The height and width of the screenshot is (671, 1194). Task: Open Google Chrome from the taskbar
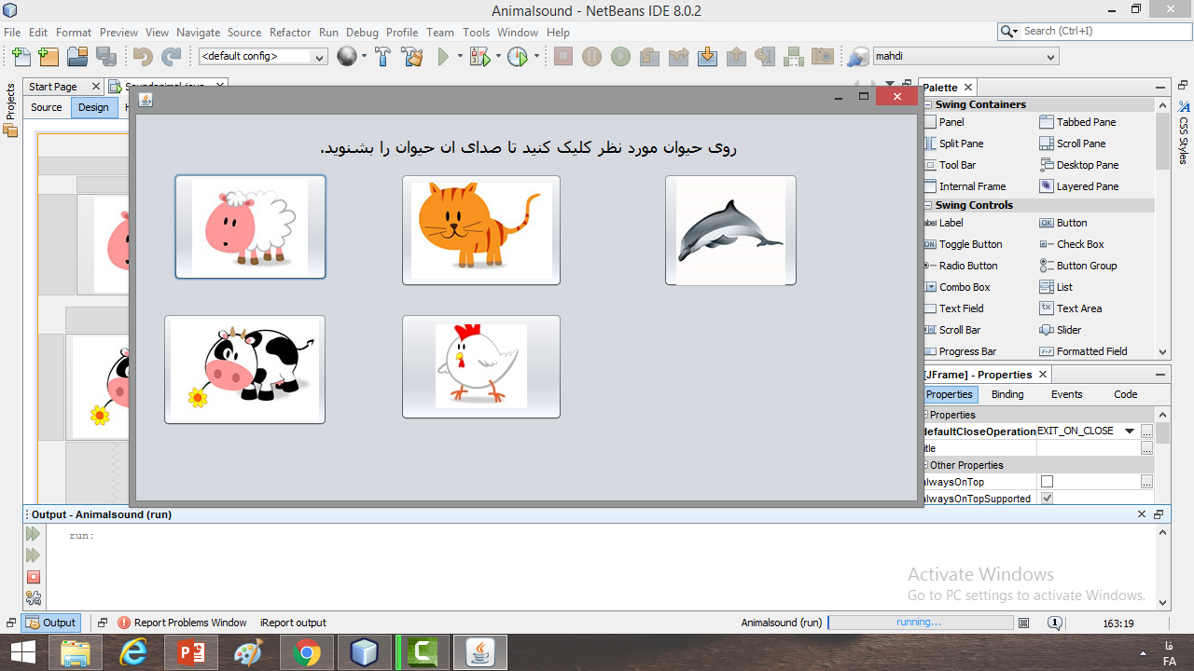pyautogui.click(x=306, y=653)
